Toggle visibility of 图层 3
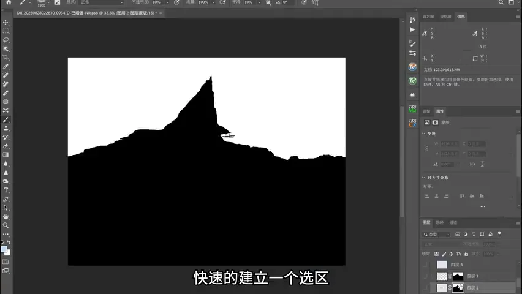The height and width of the screenshot is (294, 522). point(425,265)
